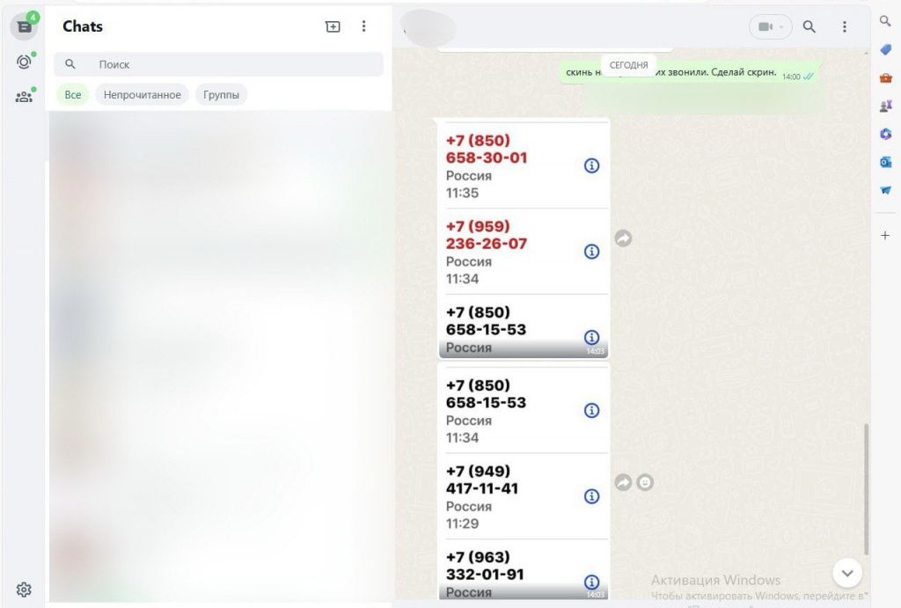Start a new chat
Viewport: 901px width, 608px height.
coord(333,26)
